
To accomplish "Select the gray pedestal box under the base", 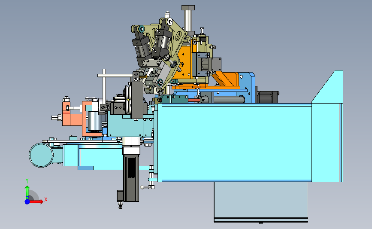I will tap(261, 202).
